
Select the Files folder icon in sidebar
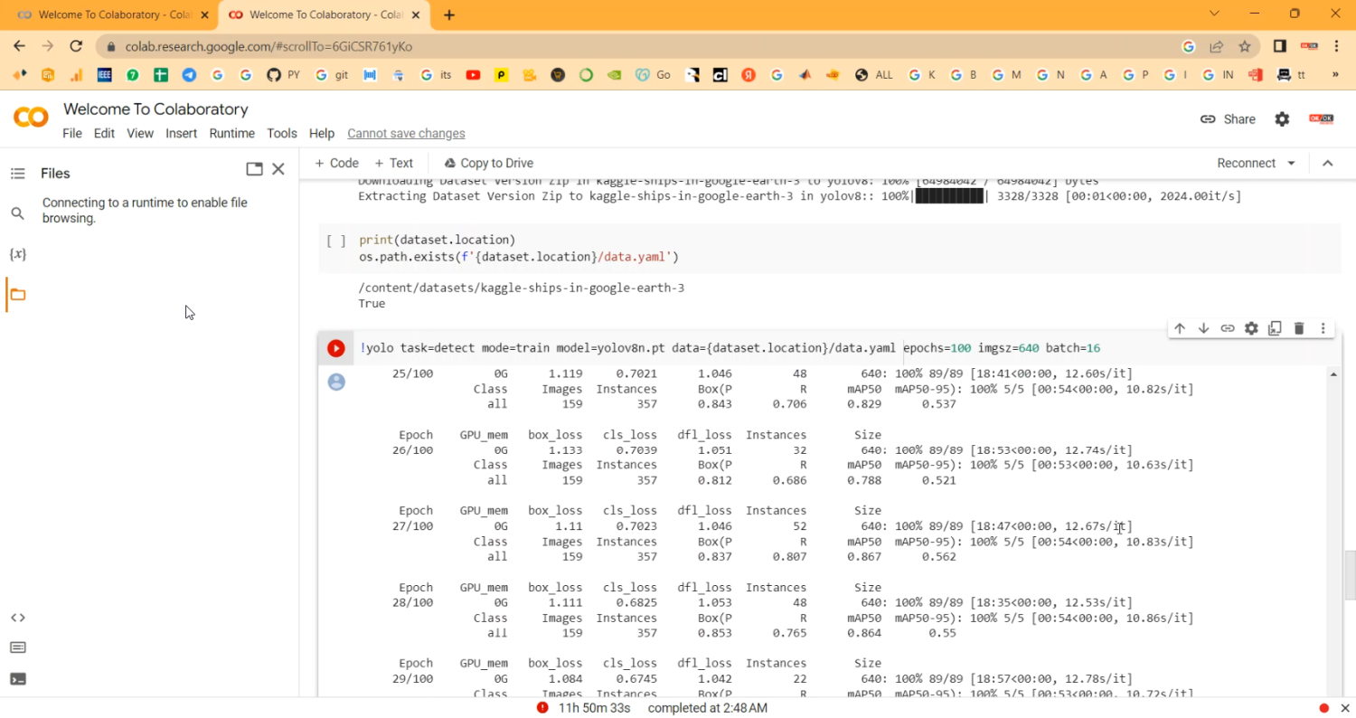[x=17, y=294]
